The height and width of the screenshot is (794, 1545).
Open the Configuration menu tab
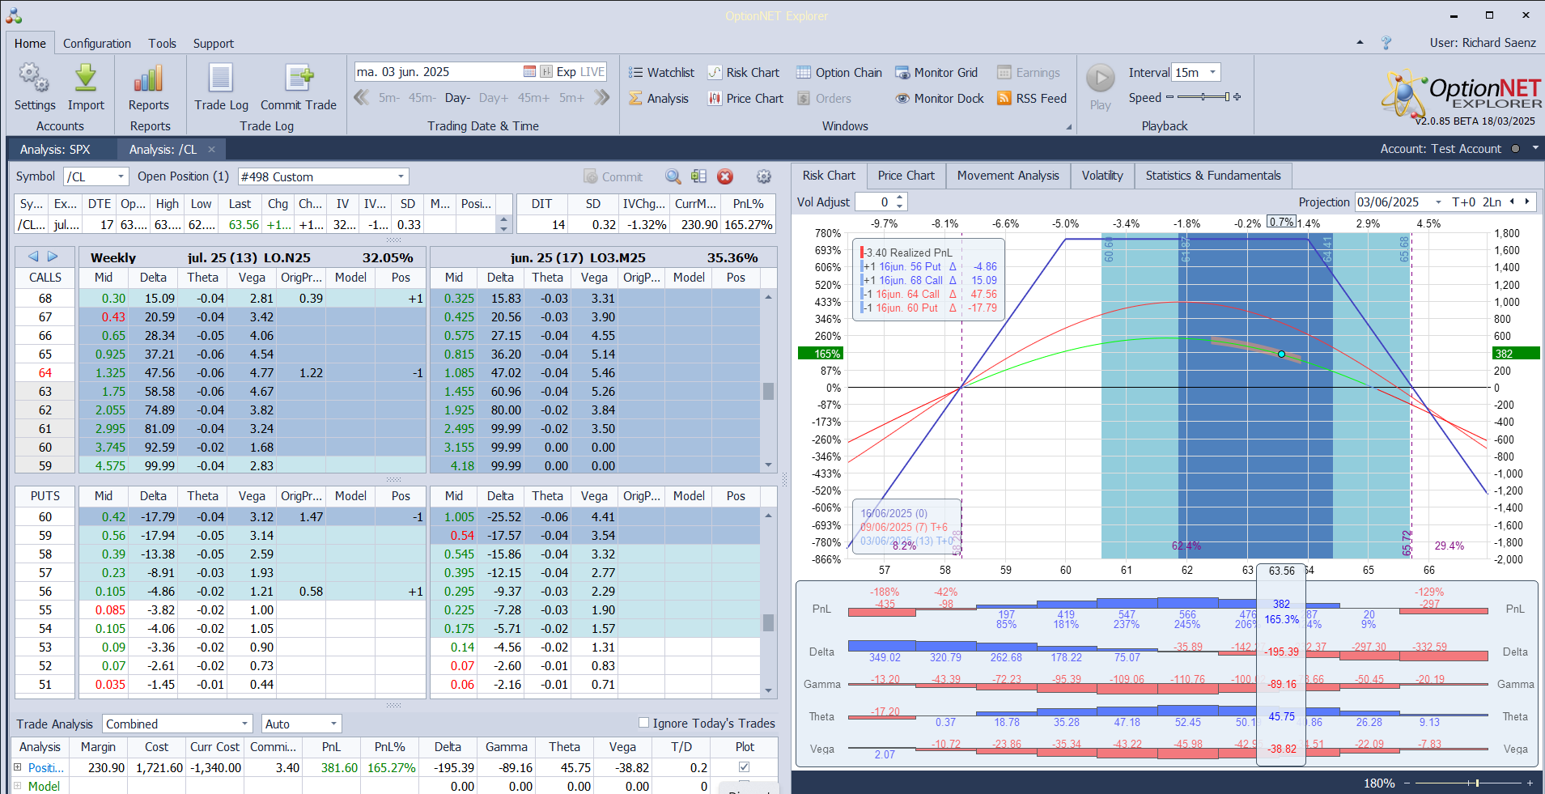(97, 44)
